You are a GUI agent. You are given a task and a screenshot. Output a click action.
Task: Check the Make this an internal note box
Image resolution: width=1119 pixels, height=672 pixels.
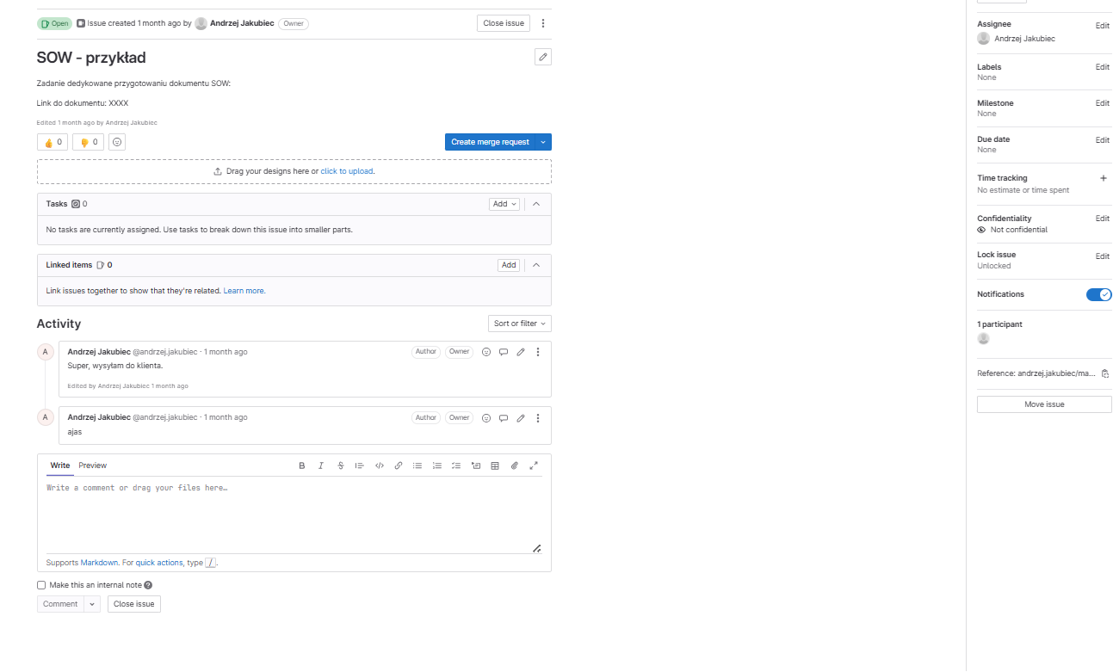click(41, 585)
